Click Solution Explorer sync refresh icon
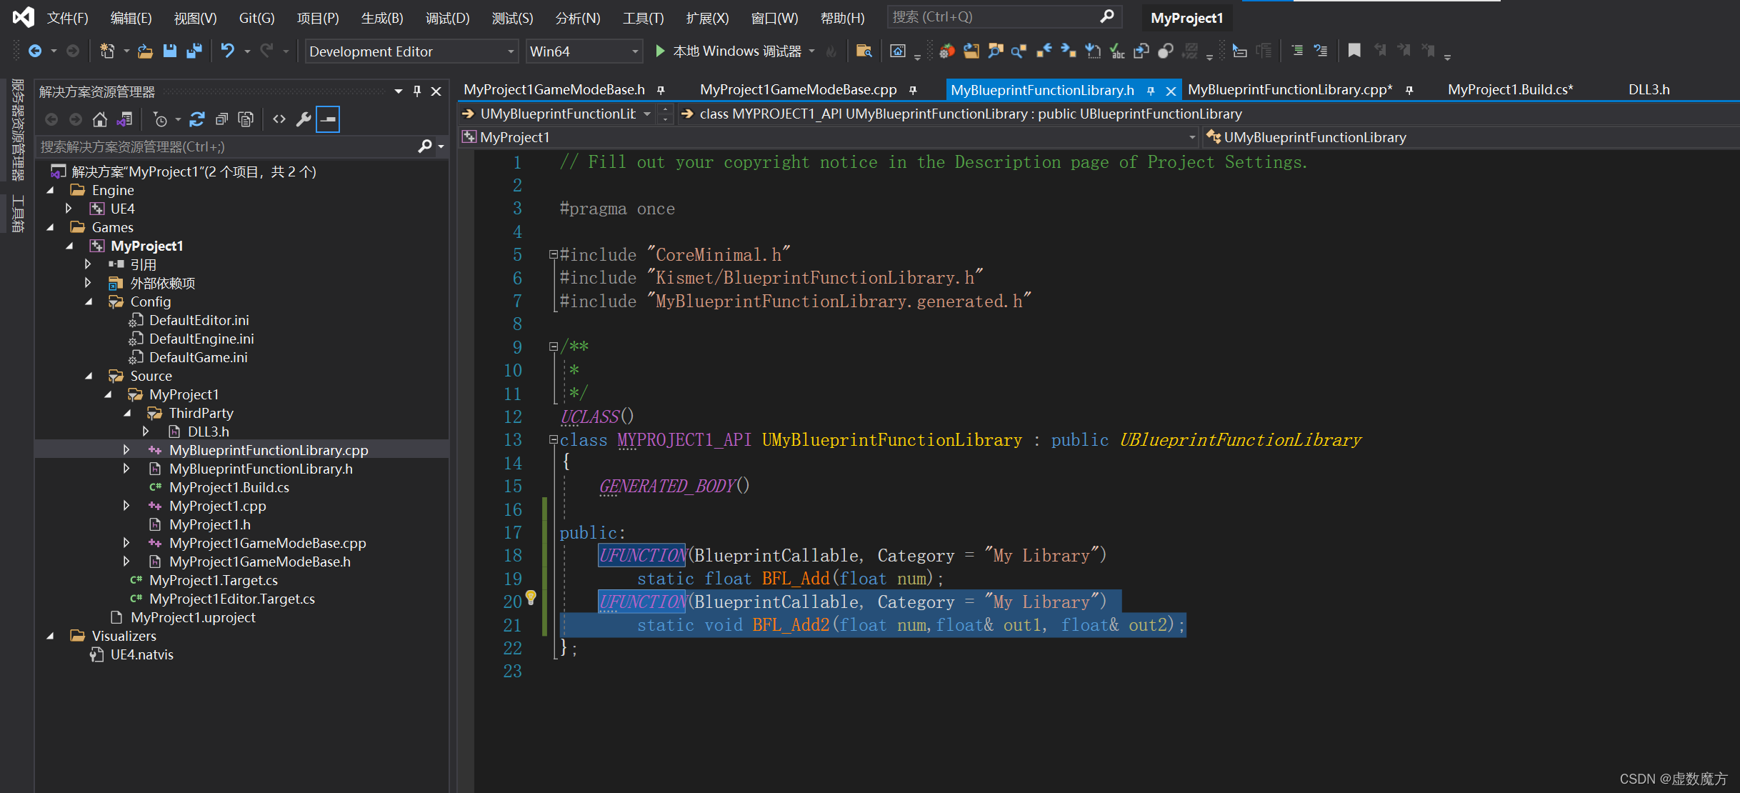This screenshot has width=1740, height=793. [x=197, y=119]
